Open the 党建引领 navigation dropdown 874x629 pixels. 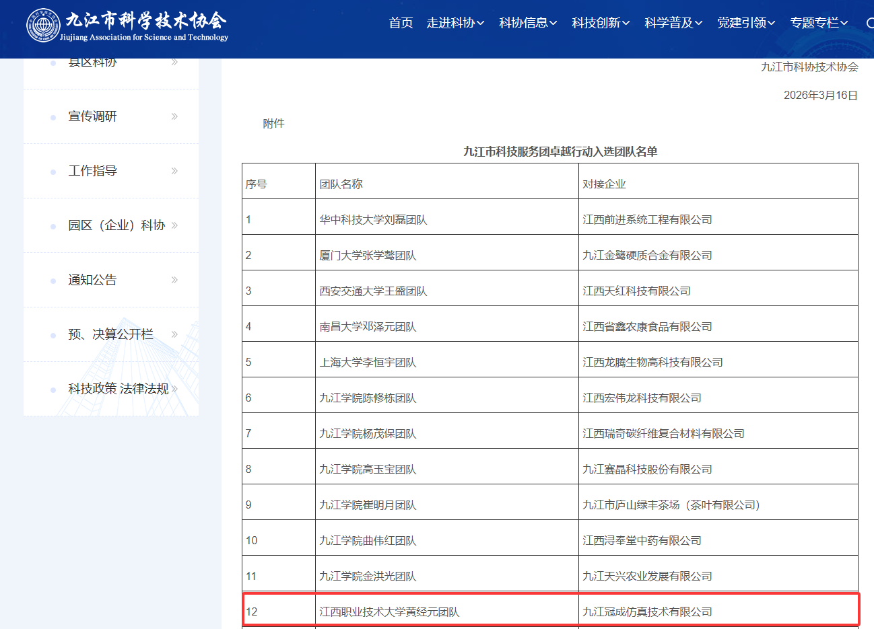click(x=746, y=23)
